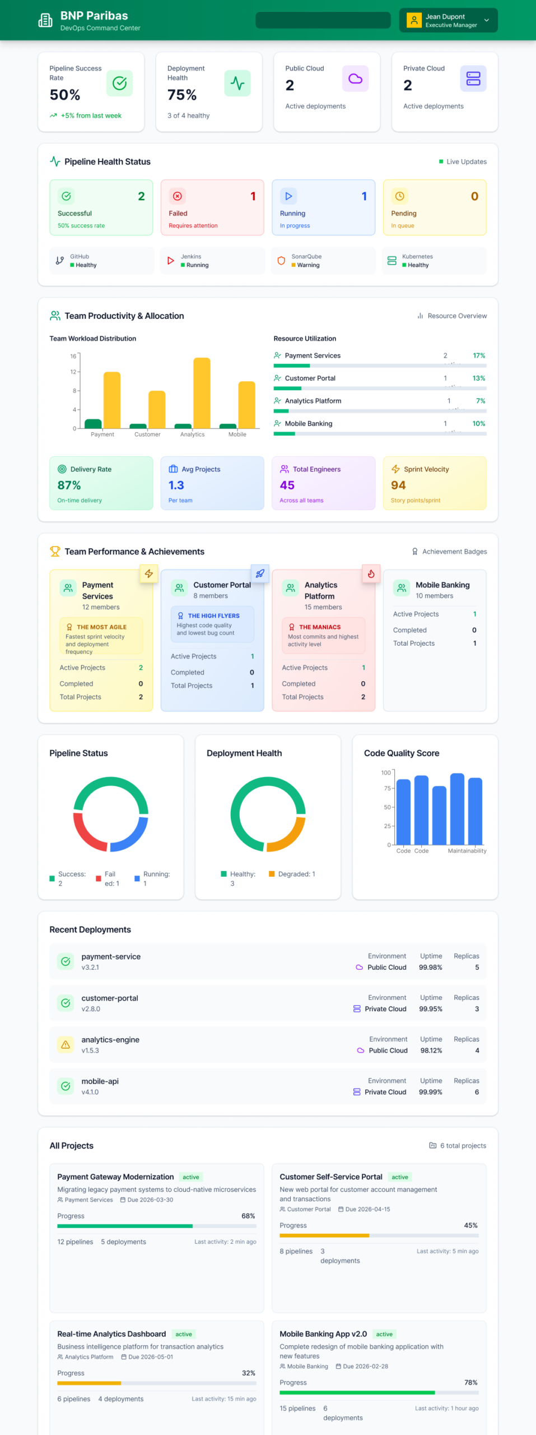Screen dimensions: 536x1435
Task: Open the Jean Dupont profile menu
Action: pyautogui.click(x=448, y=20)
